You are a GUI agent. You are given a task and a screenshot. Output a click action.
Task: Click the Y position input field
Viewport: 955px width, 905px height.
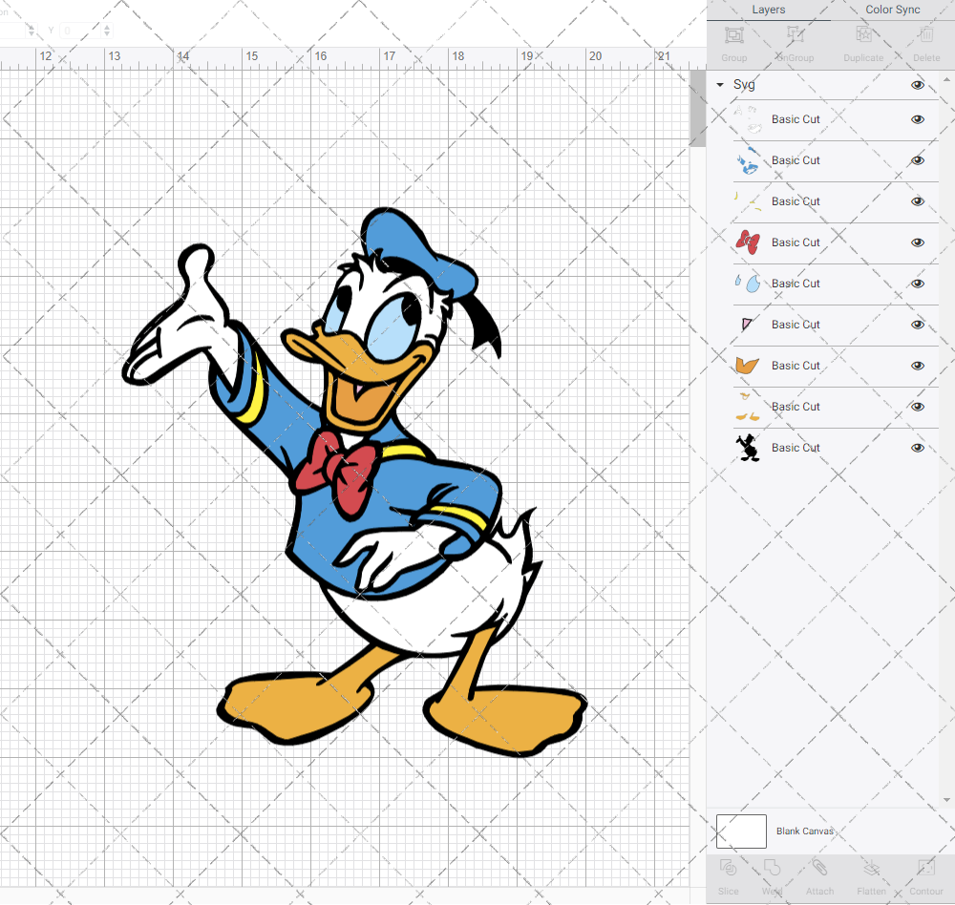click(80, 31)
